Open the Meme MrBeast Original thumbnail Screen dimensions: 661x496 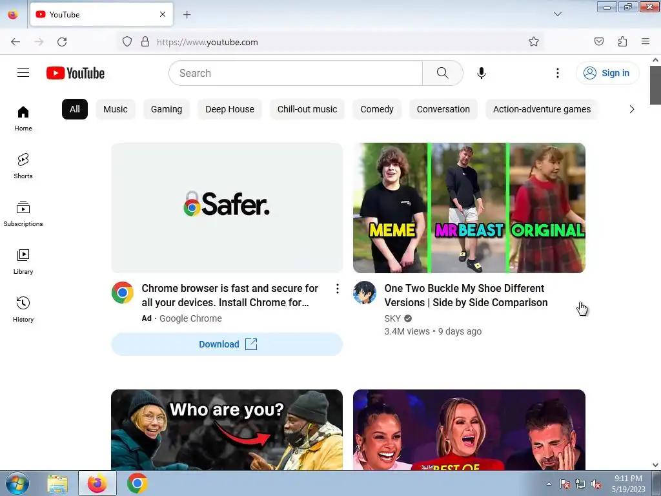click(x=469, y=208)
